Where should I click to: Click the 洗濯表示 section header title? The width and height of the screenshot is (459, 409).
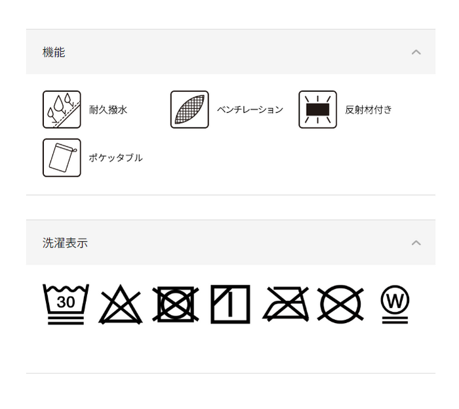(65, 243)
